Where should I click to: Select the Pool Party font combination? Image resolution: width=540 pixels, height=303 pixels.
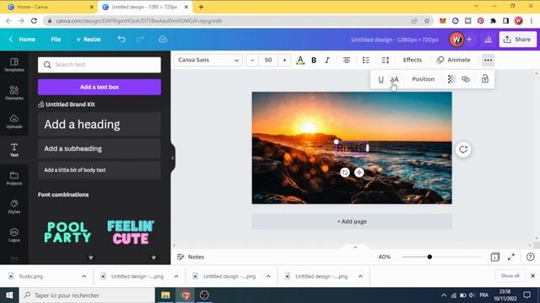pos(67,232)
